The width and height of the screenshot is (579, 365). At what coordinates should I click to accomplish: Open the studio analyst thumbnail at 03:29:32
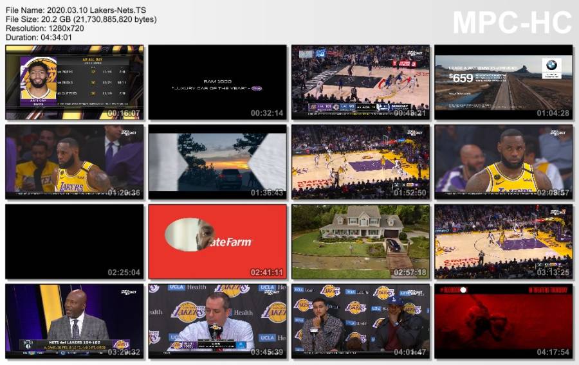(x=74, y=321)
